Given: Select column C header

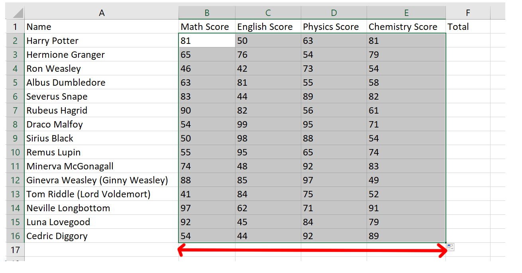Looking at the screenshot, I should click(x=268, y=13).
